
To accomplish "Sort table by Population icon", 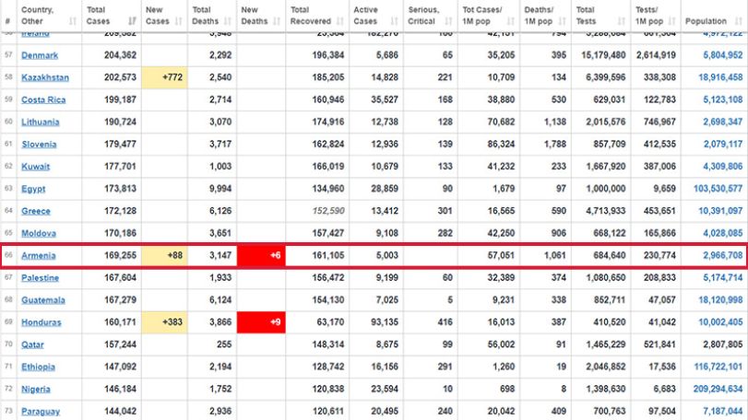I will [x=739, y=21].
